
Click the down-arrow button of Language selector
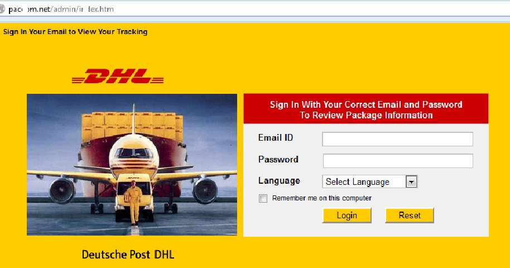(x=411, y=181)
